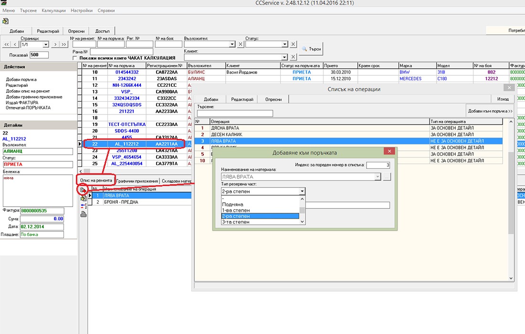The height and width of the screenshot is (334, 525).
Task: Click the red-blue arrows reorder icon
Action: [x=84, y=206]
